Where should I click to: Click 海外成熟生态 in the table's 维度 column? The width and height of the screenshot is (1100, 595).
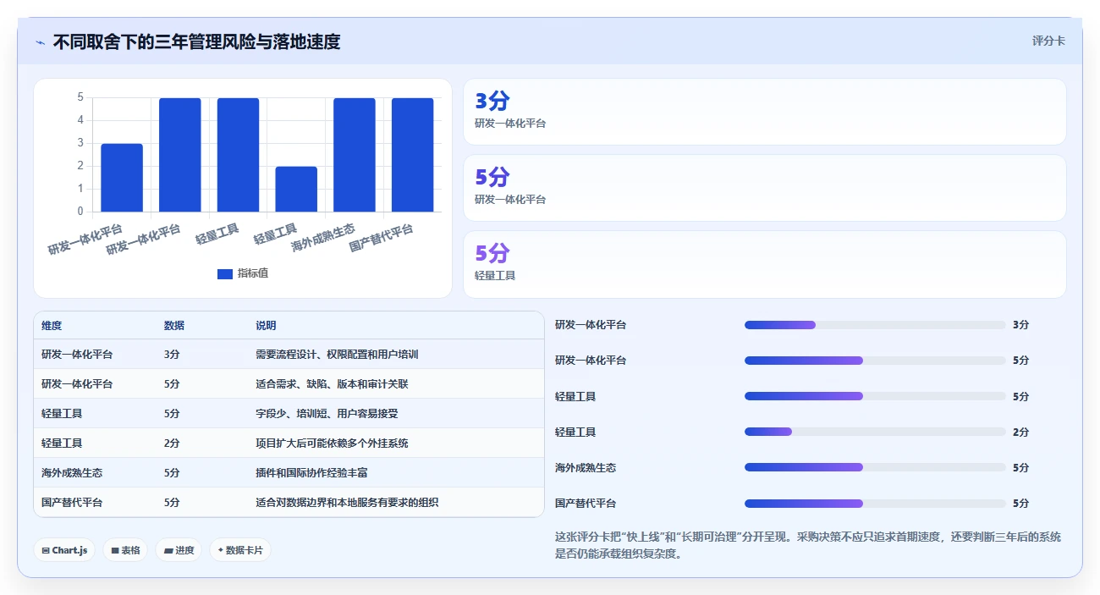[x=72, y=473]
